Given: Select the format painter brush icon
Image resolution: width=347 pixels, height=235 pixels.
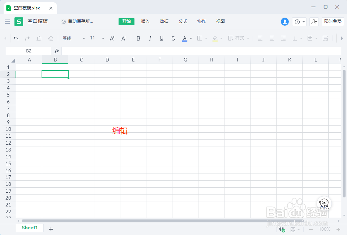Looking at the screenshot, I should [x=39, y=38].
